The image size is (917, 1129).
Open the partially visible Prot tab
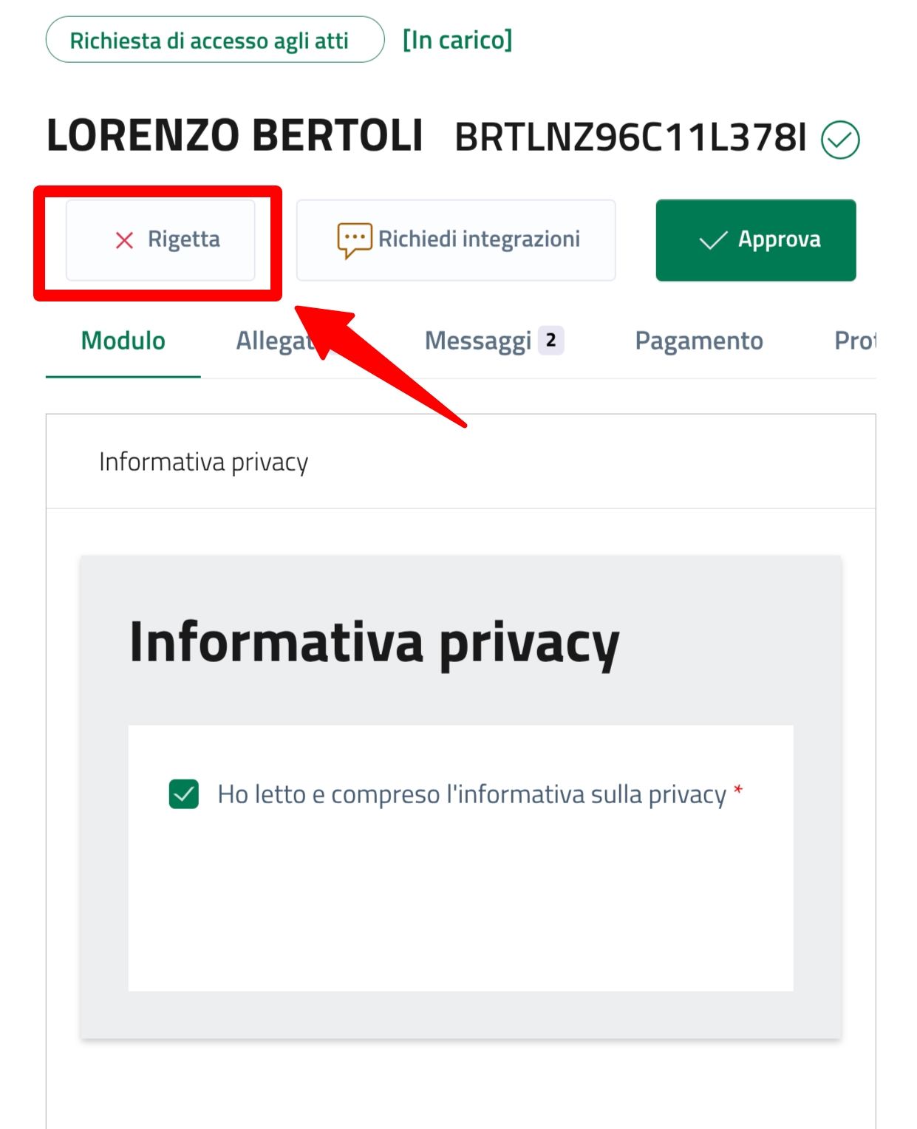tap(854, 341)
